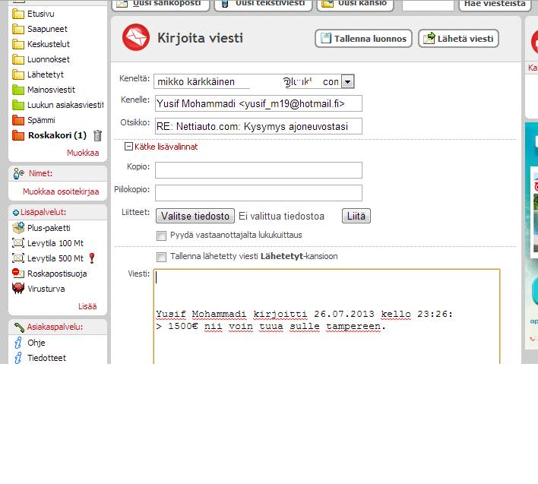Click the green Luukun asiakasviestit folder icon
Screen dimensions: 538x484
tap(18, 105)
